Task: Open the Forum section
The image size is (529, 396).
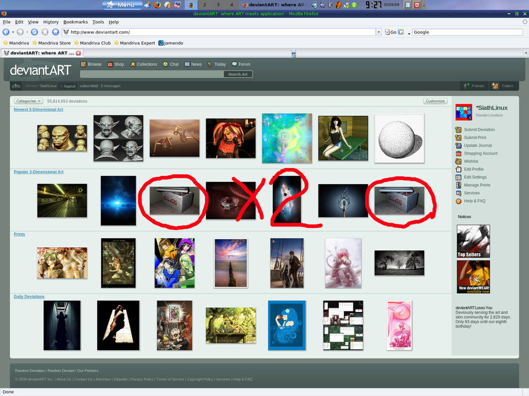Action: pyautogui.click(x=241, y=64)
